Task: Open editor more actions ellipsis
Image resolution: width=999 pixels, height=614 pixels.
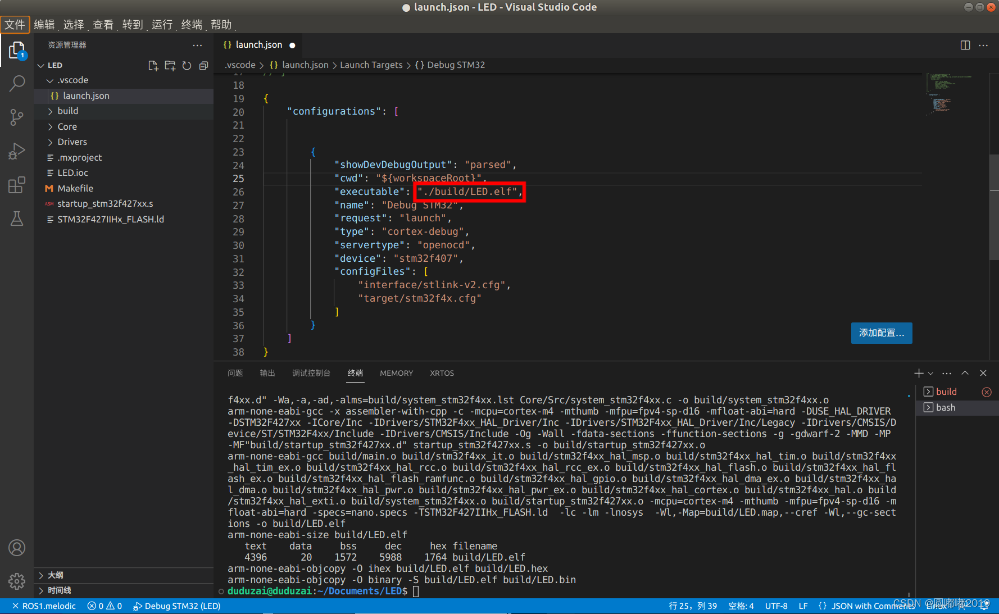Action: [x=983, y=45]
